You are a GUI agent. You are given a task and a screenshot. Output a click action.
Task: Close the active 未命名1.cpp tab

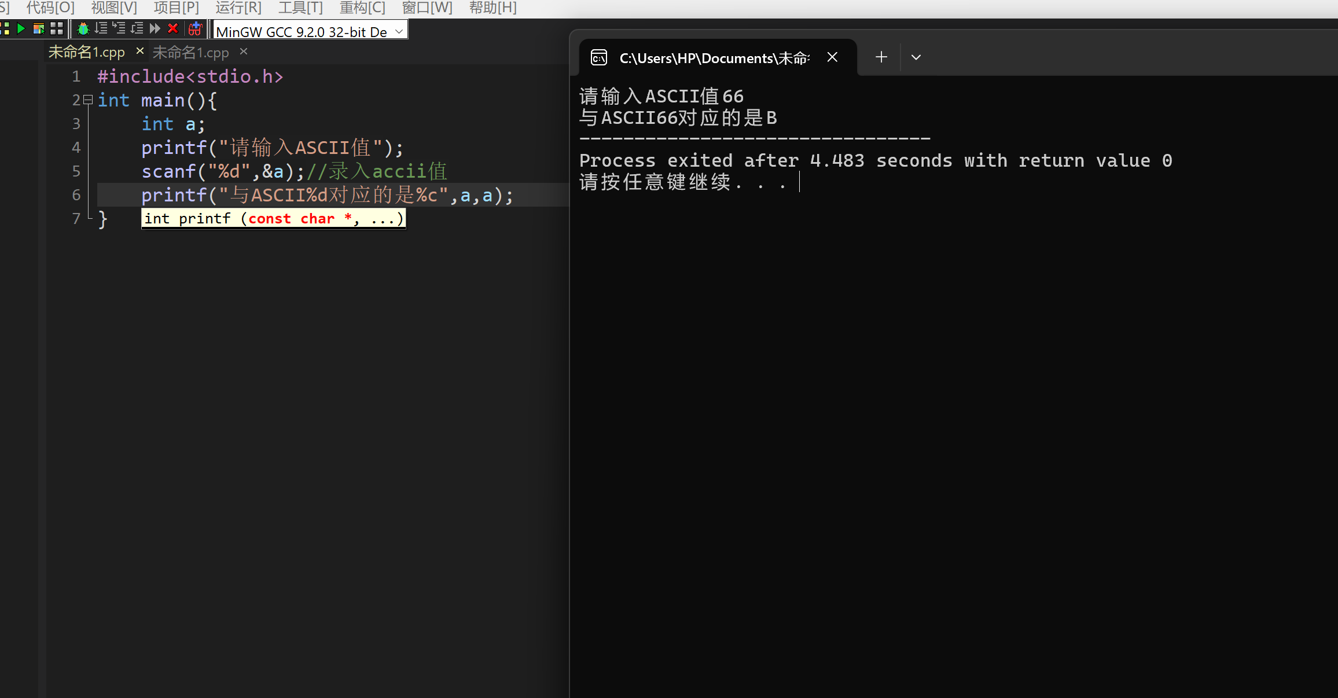(x=139, y=52)
